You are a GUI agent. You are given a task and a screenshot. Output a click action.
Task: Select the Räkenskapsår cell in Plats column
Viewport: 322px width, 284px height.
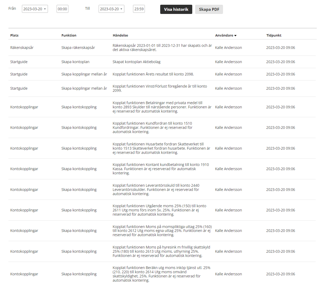pyautogui.click(x=22, y=48)
